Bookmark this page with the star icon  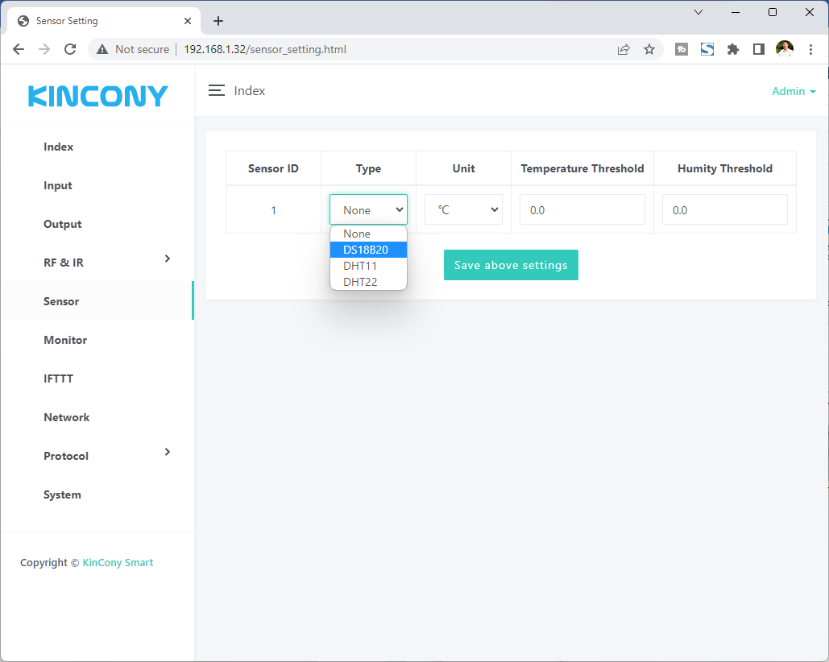point(649,49)
